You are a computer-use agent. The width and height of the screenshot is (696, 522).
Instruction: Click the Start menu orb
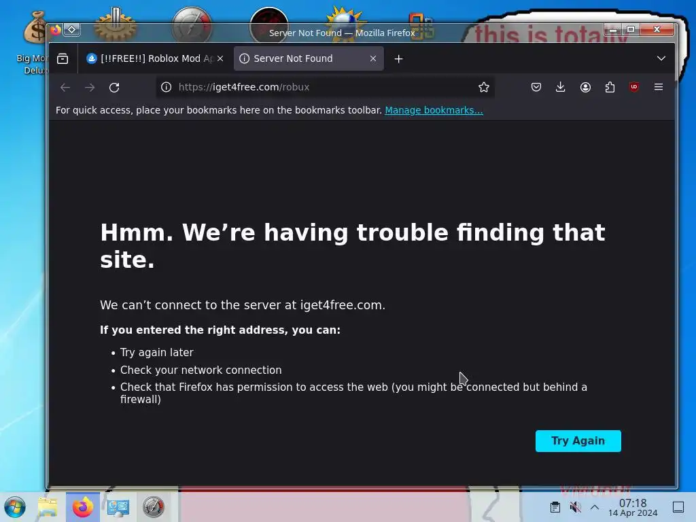15,507
